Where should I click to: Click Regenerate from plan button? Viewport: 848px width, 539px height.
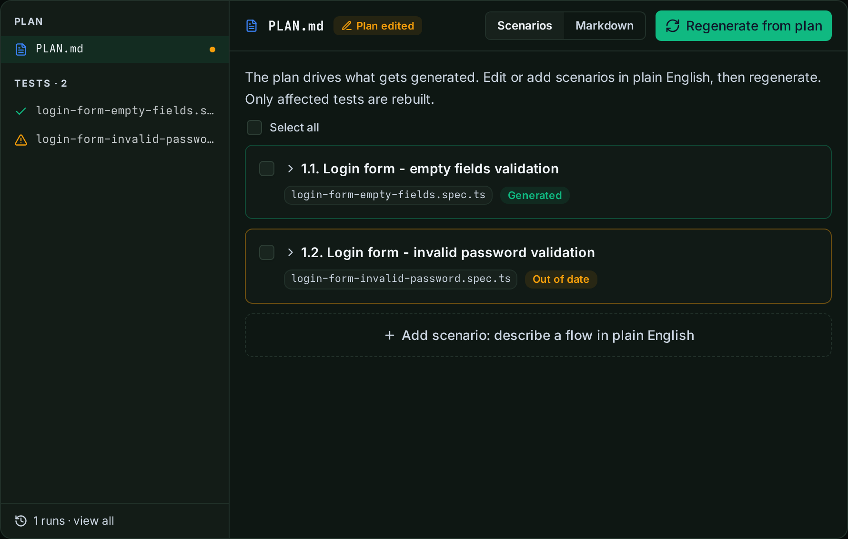coord(744,26)
